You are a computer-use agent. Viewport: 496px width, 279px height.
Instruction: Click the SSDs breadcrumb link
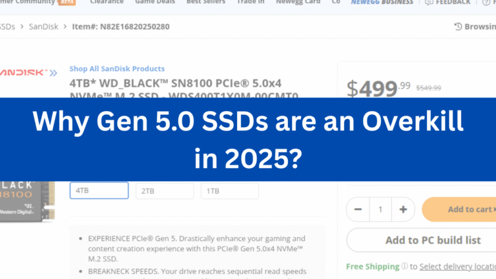click(7, 26)
